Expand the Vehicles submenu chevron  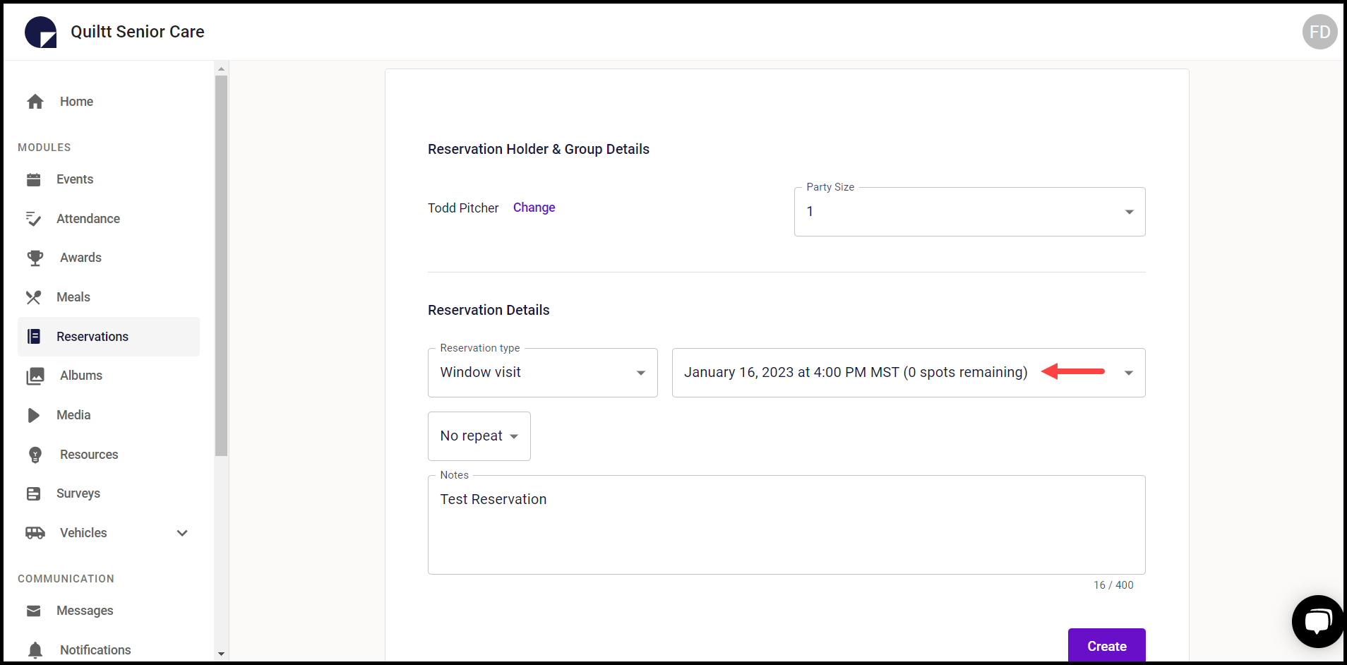point(182,533)
